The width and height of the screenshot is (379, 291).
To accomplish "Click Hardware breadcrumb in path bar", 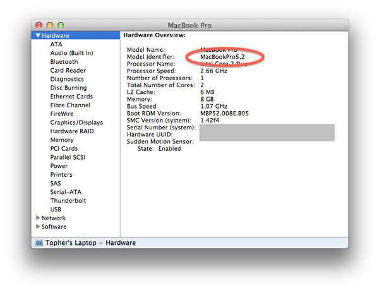I will [121, 243].
